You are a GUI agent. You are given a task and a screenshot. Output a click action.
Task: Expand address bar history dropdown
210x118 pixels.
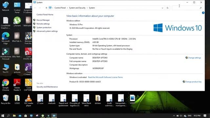coord(162,8)
